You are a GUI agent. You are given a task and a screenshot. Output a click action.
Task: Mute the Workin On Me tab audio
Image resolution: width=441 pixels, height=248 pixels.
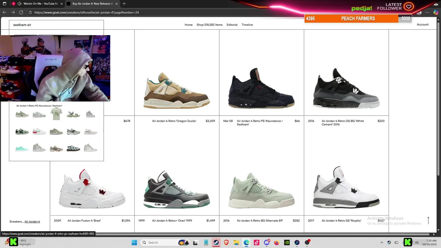coord(19,3)
